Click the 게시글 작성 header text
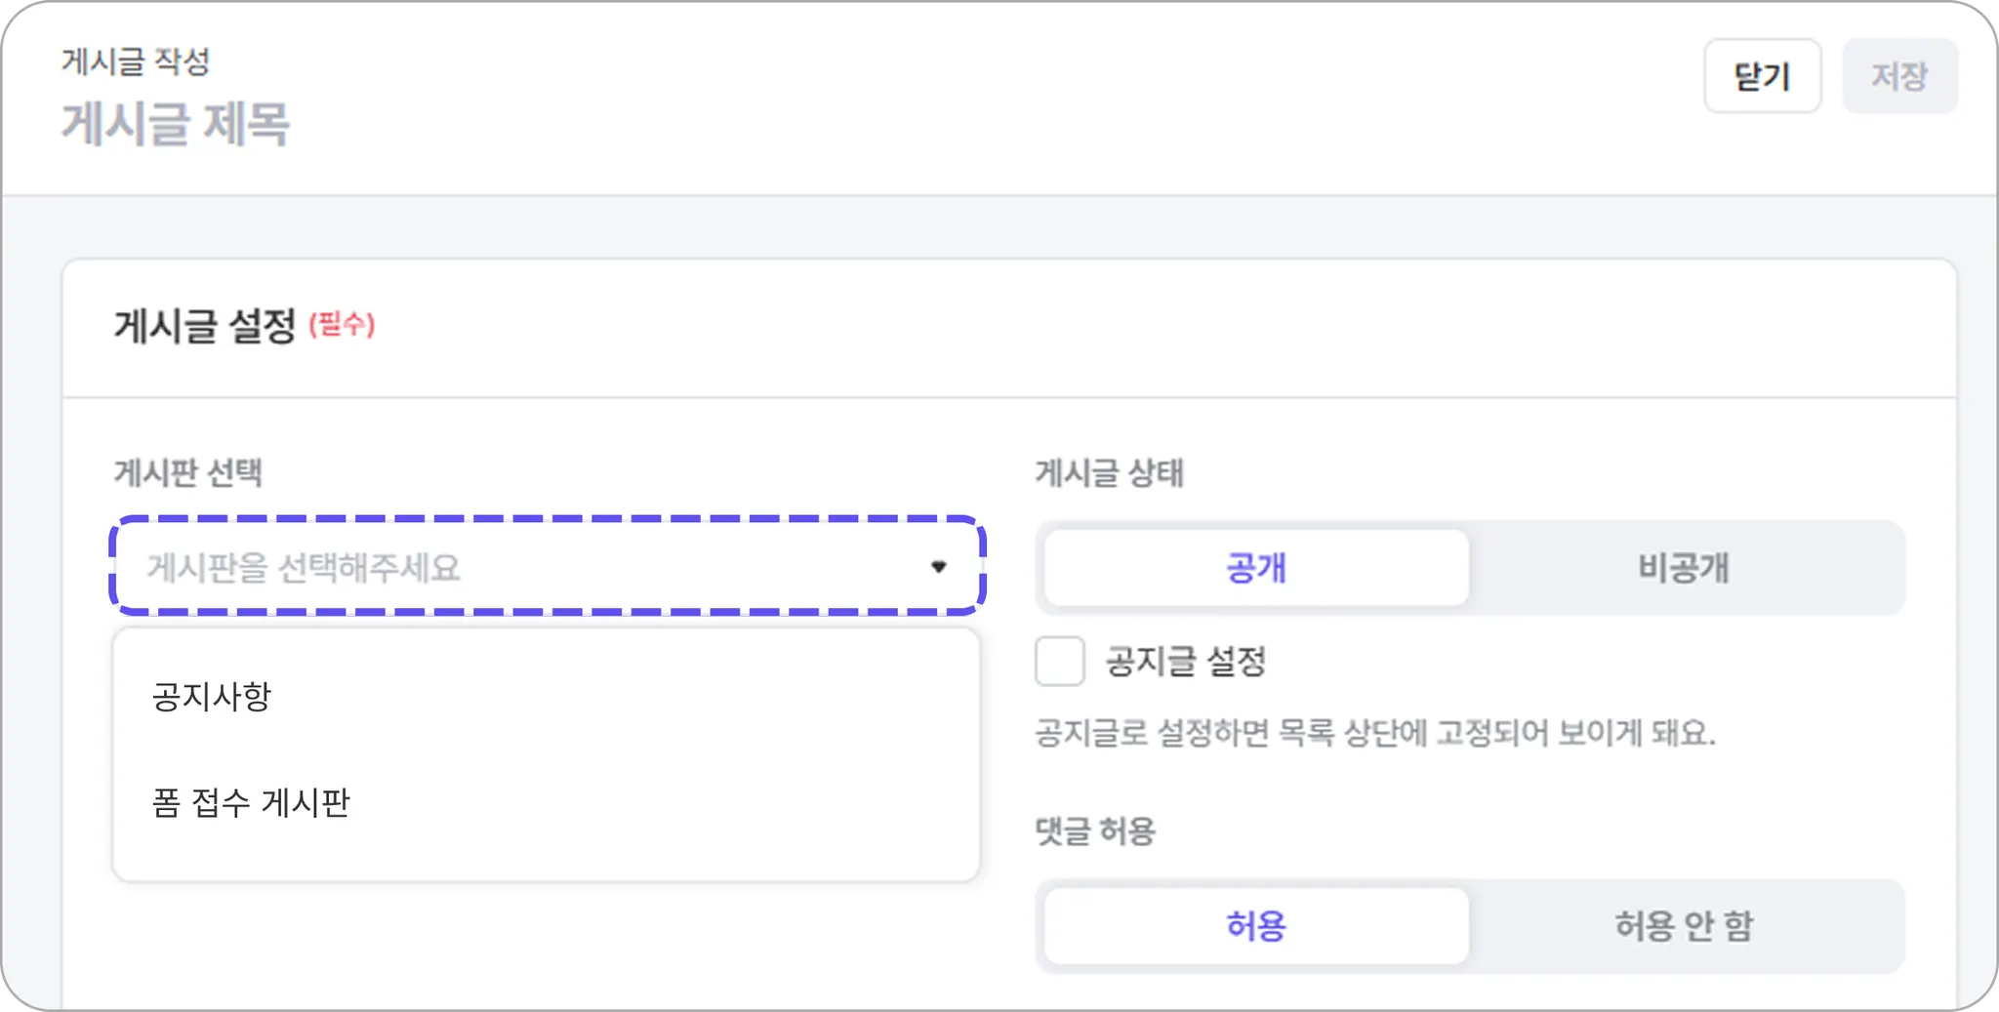This screenshot has width=1999, height=1012. tap(136, 61)
